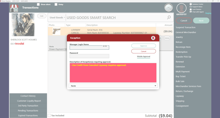This screenshot has width=220, height=118.
Task: Click the B logo in Exception dialog
Action: pos(153,38)
